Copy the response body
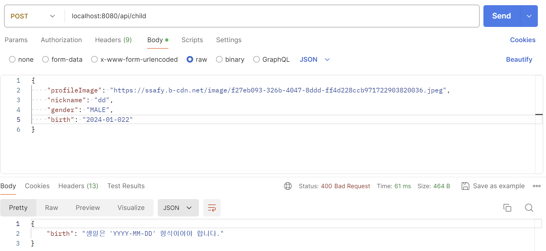 coord(507,207)
